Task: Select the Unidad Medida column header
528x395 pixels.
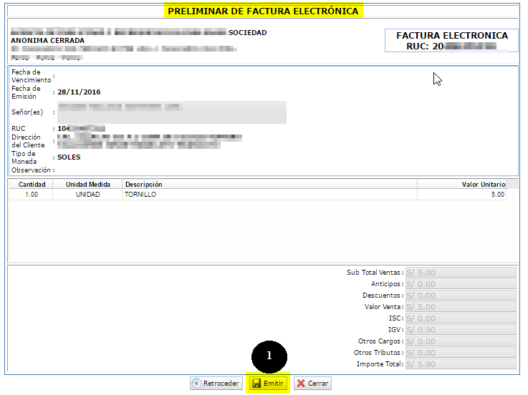Action: pos(88,185)
